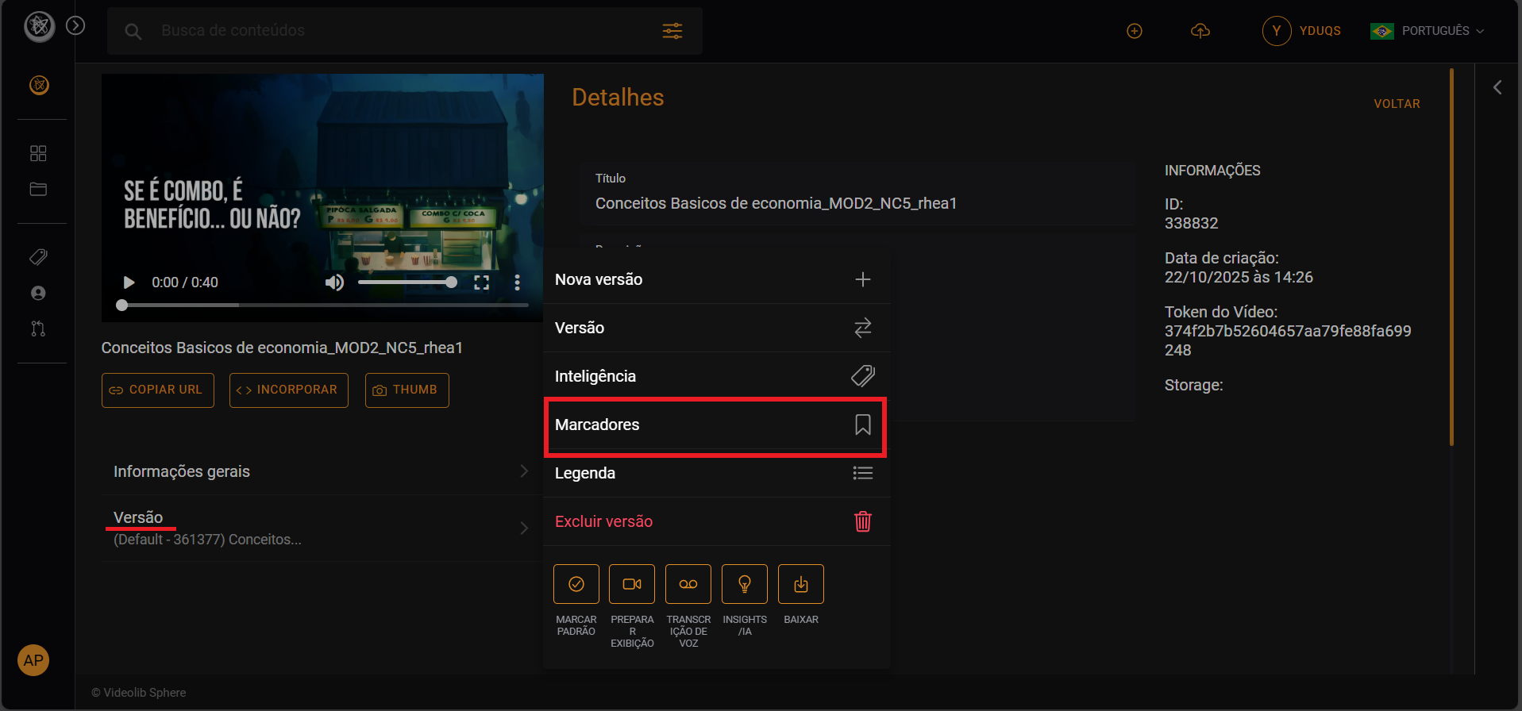Click the video progress bar

[x=323, y=305]
